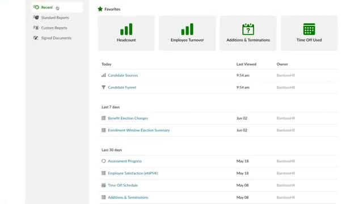Open the Candidate Sources report

coord(123,75)
